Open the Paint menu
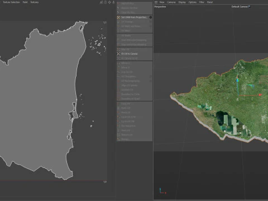 [25, 2]
